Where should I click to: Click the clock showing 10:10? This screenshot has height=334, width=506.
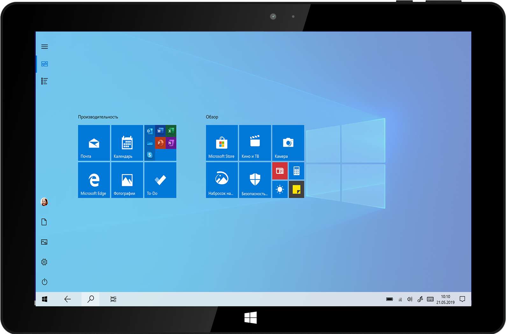(x=445, y=299)
